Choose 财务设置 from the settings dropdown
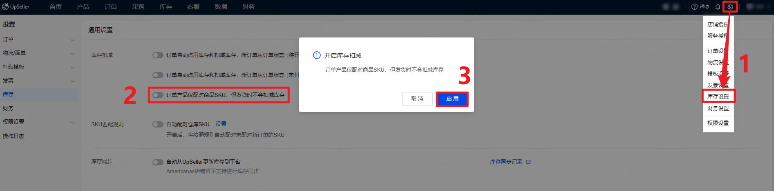The width and height of the screenshot is (774, 191). tap(718, 108)
